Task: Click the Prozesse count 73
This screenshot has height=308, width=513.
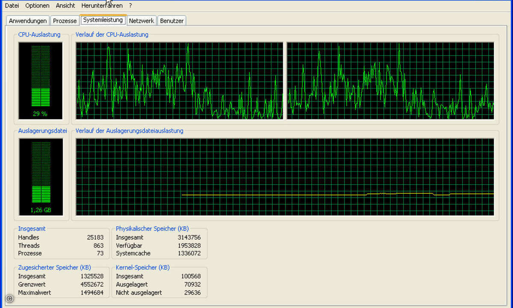Action: 100,253
